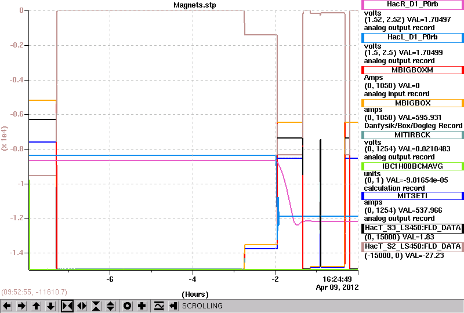Click the -0.8 y-axis tick label
Screen dimensions: 464x313
[17, 149]
